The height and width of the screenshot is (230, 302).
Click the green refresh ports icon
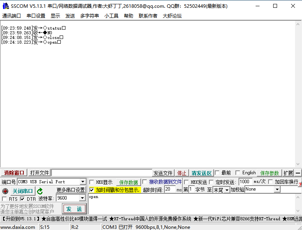coord(40,191)
